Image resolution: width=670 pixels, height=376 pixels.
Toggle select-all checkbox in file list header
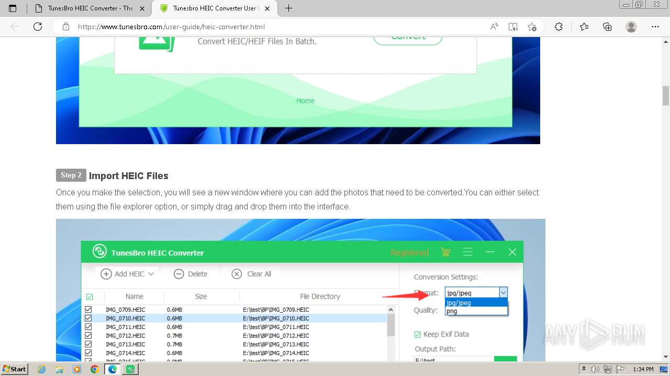pos(90,297)
